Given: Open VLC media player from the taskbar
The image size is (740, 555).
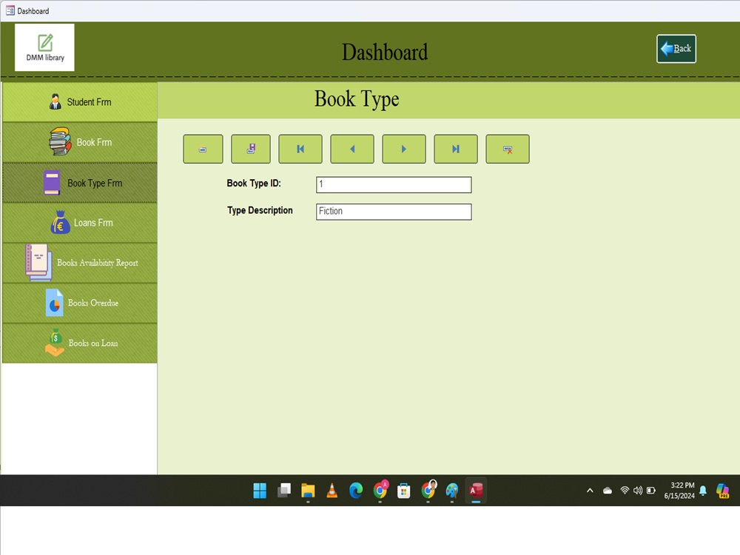Looking at the screenshot, I should click(x=332, y=491).
